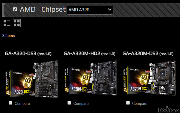Tick Compare box under GA-A320M-DS2
This screenshot has height=113, width=180.
point(128,103)
